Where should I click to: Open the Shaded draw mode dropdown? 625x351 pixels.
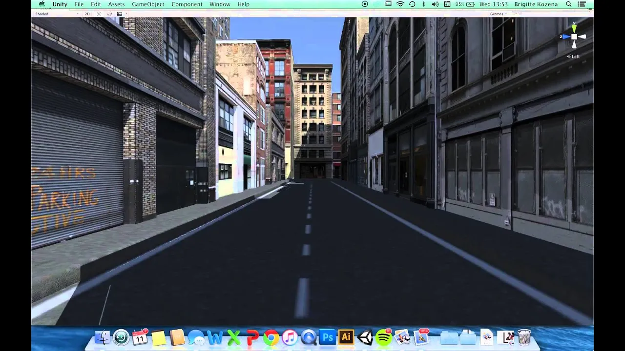pyautogui.click(x=57, y=14)
